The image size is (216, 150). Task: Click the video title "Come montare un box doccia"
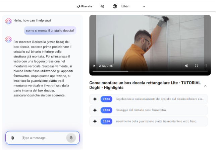[x=145, y=85]
